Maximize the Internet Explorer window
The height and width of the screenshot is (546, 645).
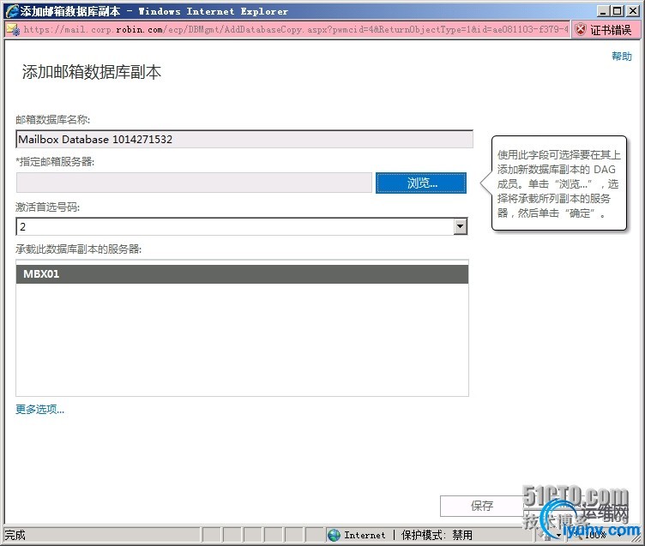point(617,10)
